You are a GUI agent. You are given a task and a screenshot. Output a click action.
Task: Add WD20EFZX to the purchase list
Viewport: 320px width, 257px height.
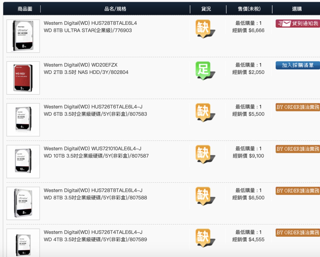tap(298, 65)
